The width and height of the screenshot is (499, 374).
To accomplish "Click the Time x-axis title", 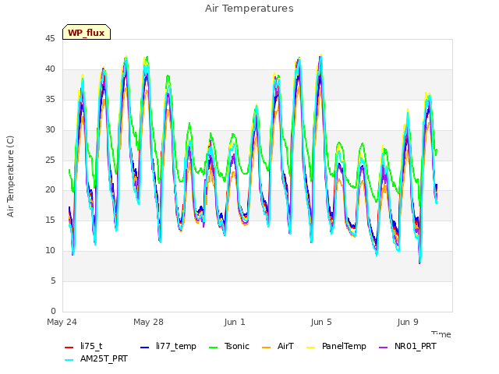I will [441, 334].
